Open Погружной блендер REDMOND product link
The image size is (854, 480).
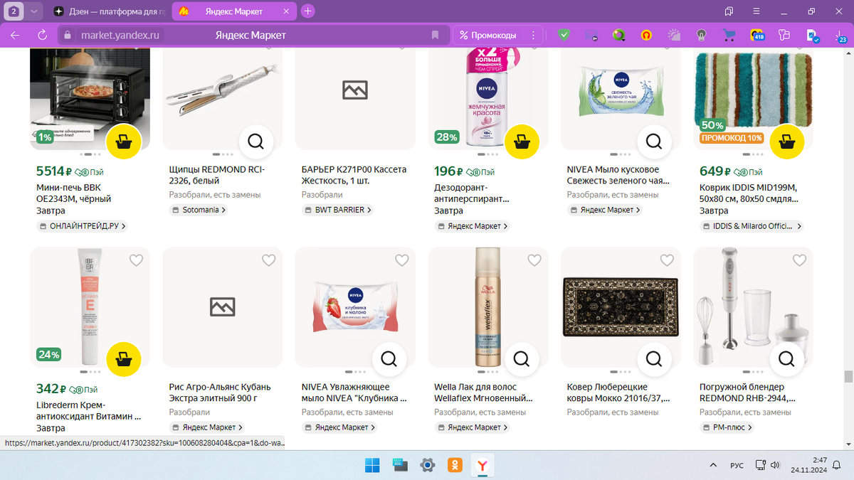tap(747, 393)
